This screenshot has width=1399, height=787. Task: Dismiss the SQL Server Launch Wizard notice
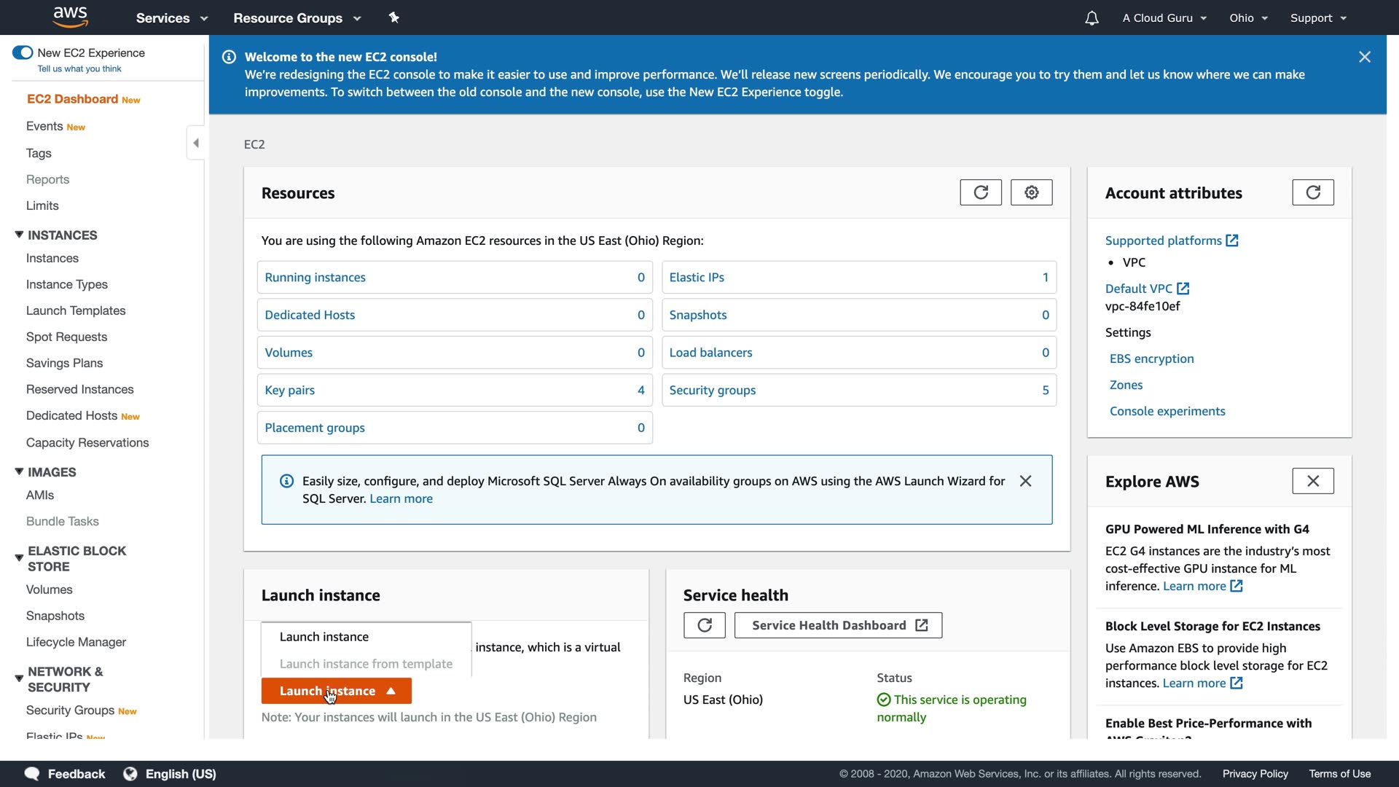click(x=1025, y=481)
